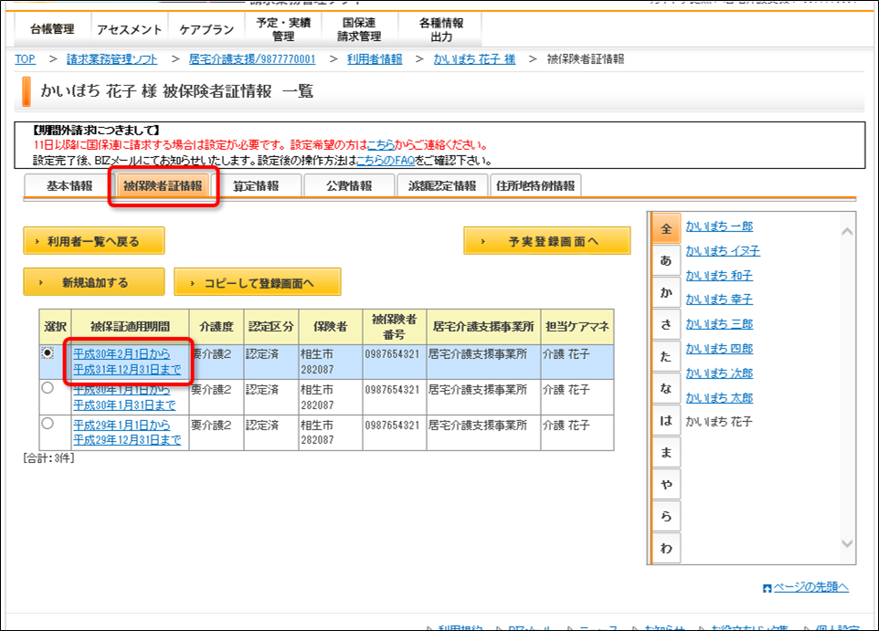The image size is (879, 631).
Task: Open かいぽち 花子 様 breadcrumb link
Action: point(474,58)
